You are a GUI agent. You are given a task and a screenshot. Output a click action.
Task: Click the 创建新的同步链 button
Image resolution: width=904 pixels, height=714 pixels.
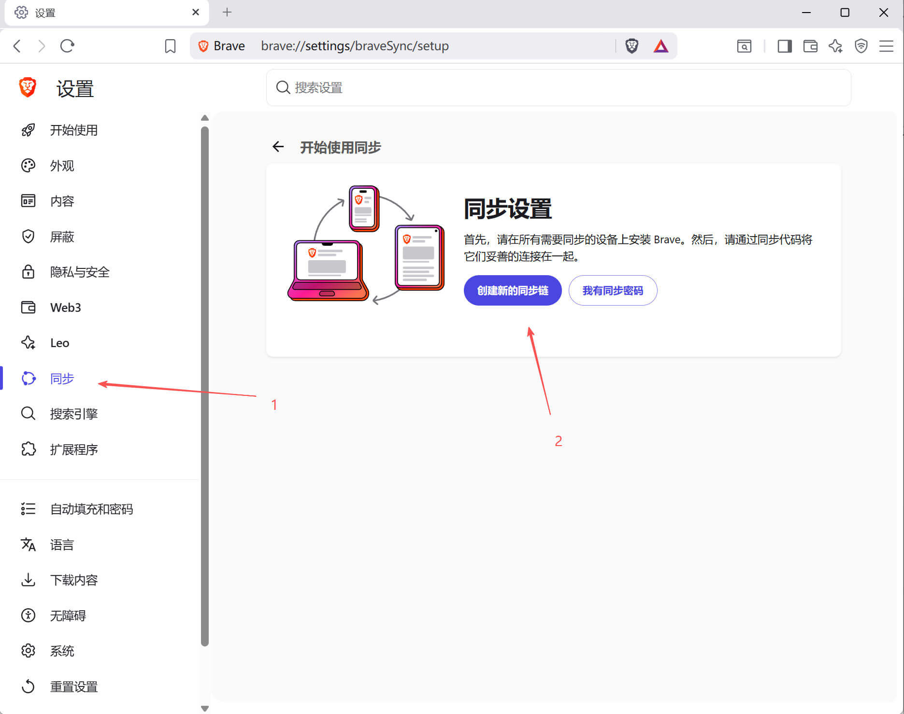[513, 290]
